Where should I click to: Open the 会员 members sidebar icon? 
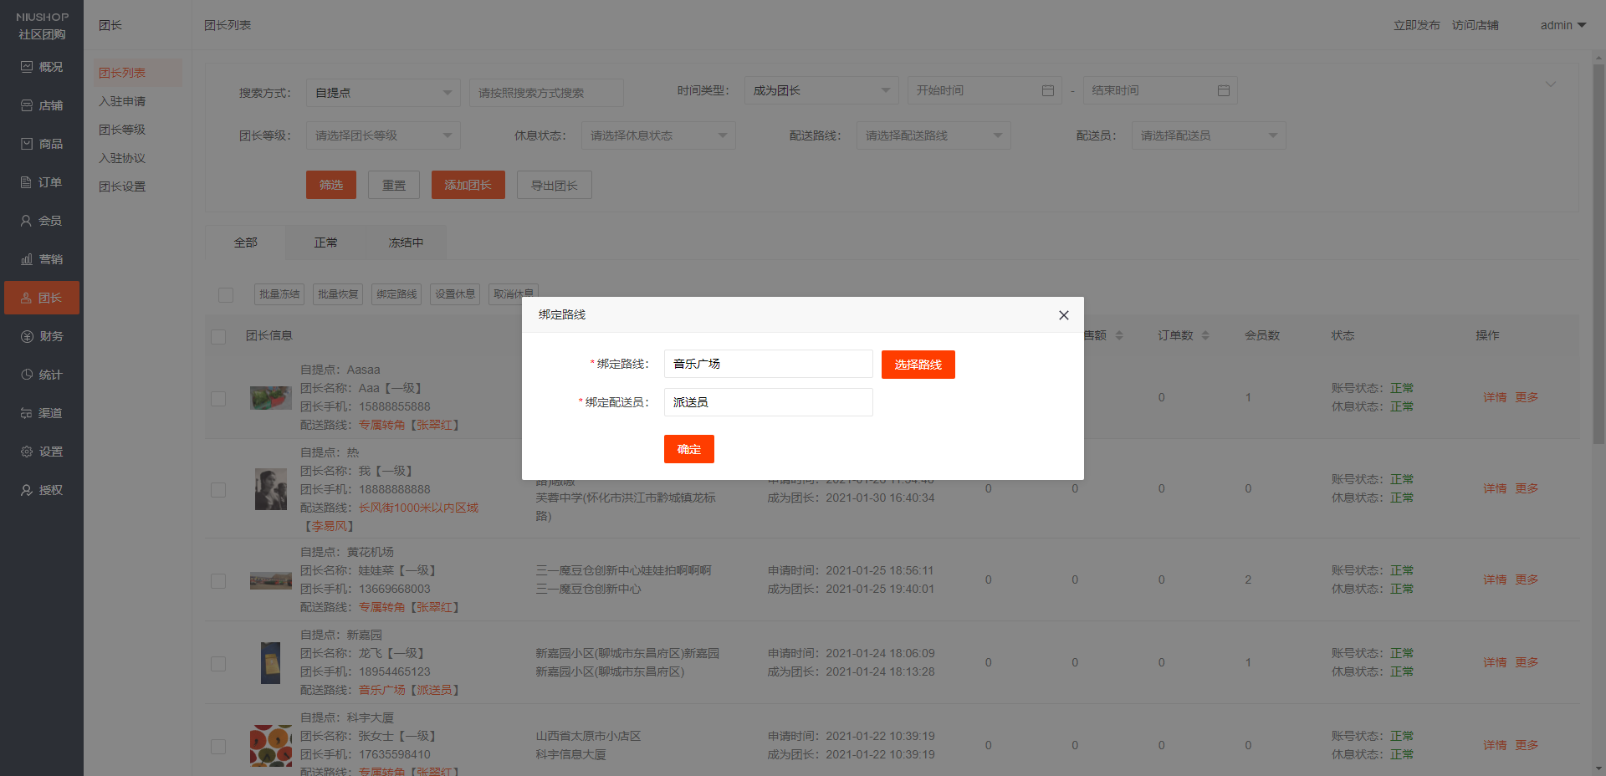(27, 221)
